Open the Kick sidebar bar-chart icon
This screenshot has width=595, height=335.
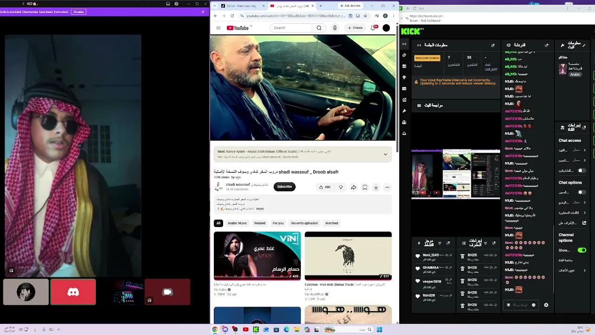[404, 66]
